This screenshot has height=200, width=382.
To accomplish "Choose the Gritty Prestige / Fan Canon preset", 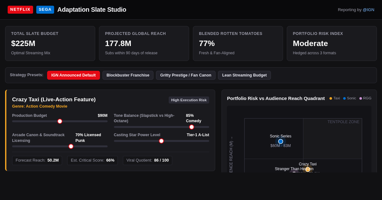I will [186, 75].
